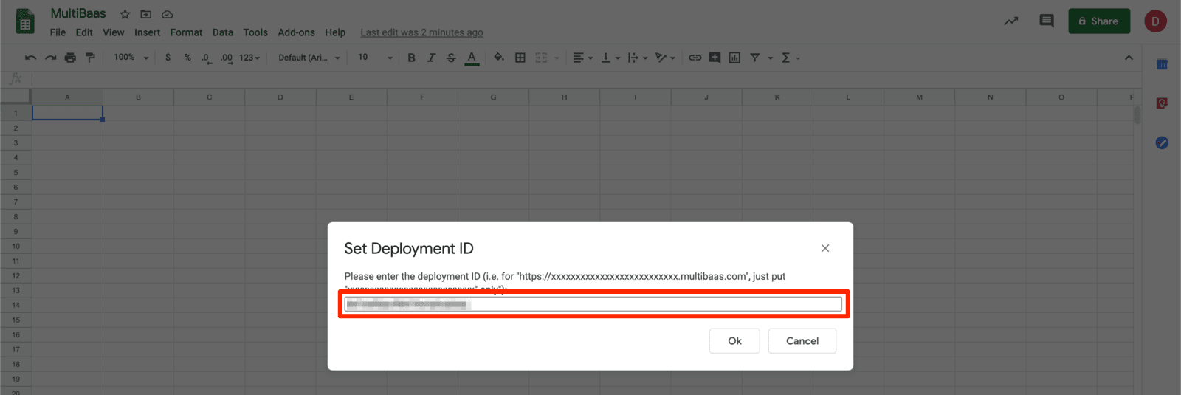Image resolution: width=1181 pixels, height=395 pixels.
Task: Open the 123 number format dropdown
Action: coord(249,58)
